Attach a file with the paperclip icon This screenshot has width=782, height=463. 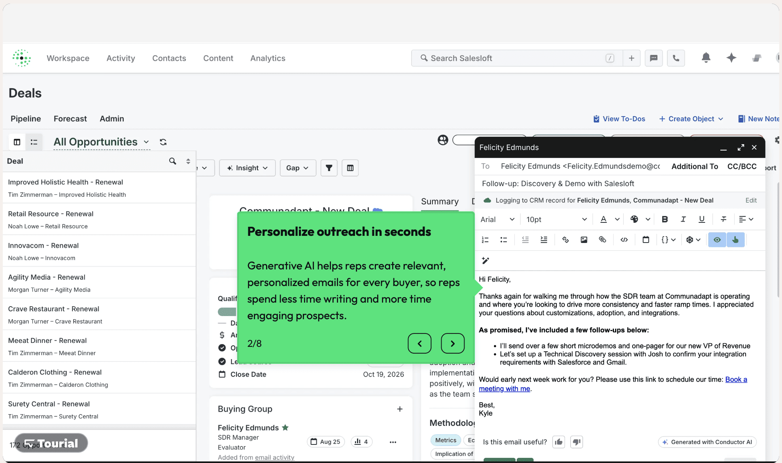(x=603, y=240)
